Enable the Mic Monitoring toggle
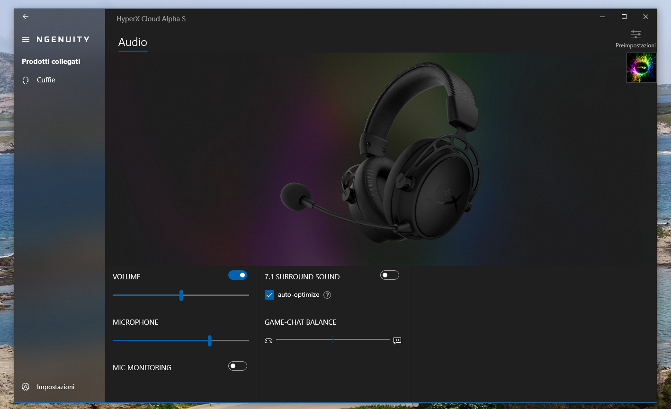Screen dimensions: 671x409 click(238, 366)
